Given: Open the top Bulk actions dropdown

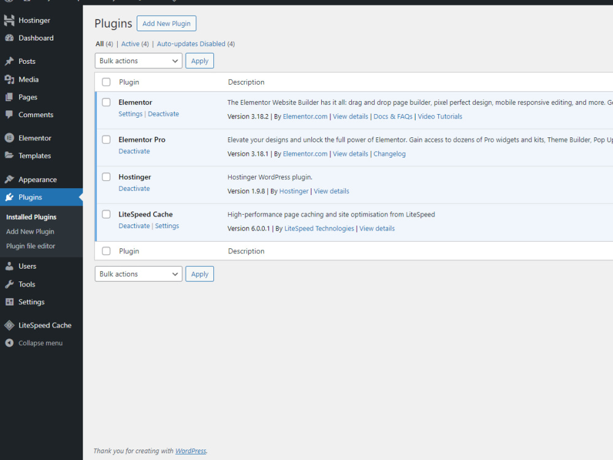Looking at the screenshot, I should 138,61.
